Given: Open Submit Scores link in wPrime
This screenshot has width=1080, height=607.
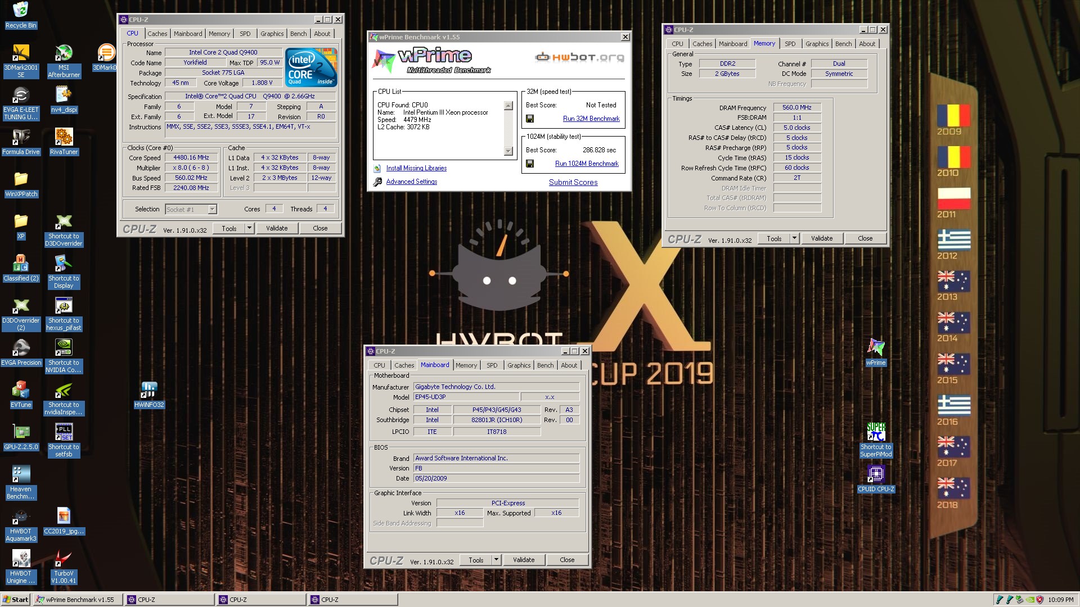Looking at the screenshot, I should click(573, 182).
